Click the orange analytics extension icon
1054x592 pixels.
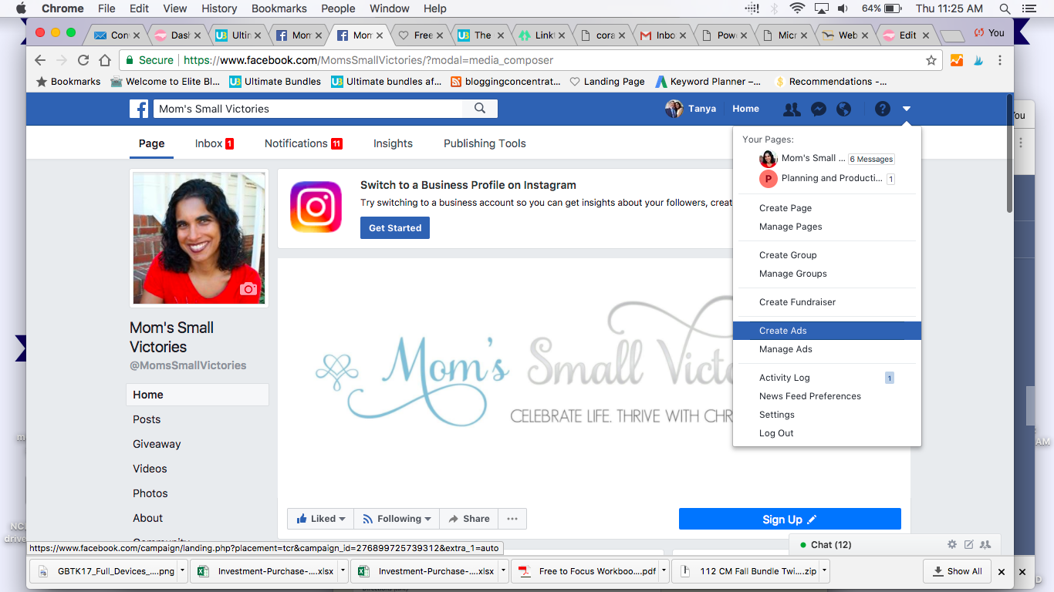click(957, 60)
